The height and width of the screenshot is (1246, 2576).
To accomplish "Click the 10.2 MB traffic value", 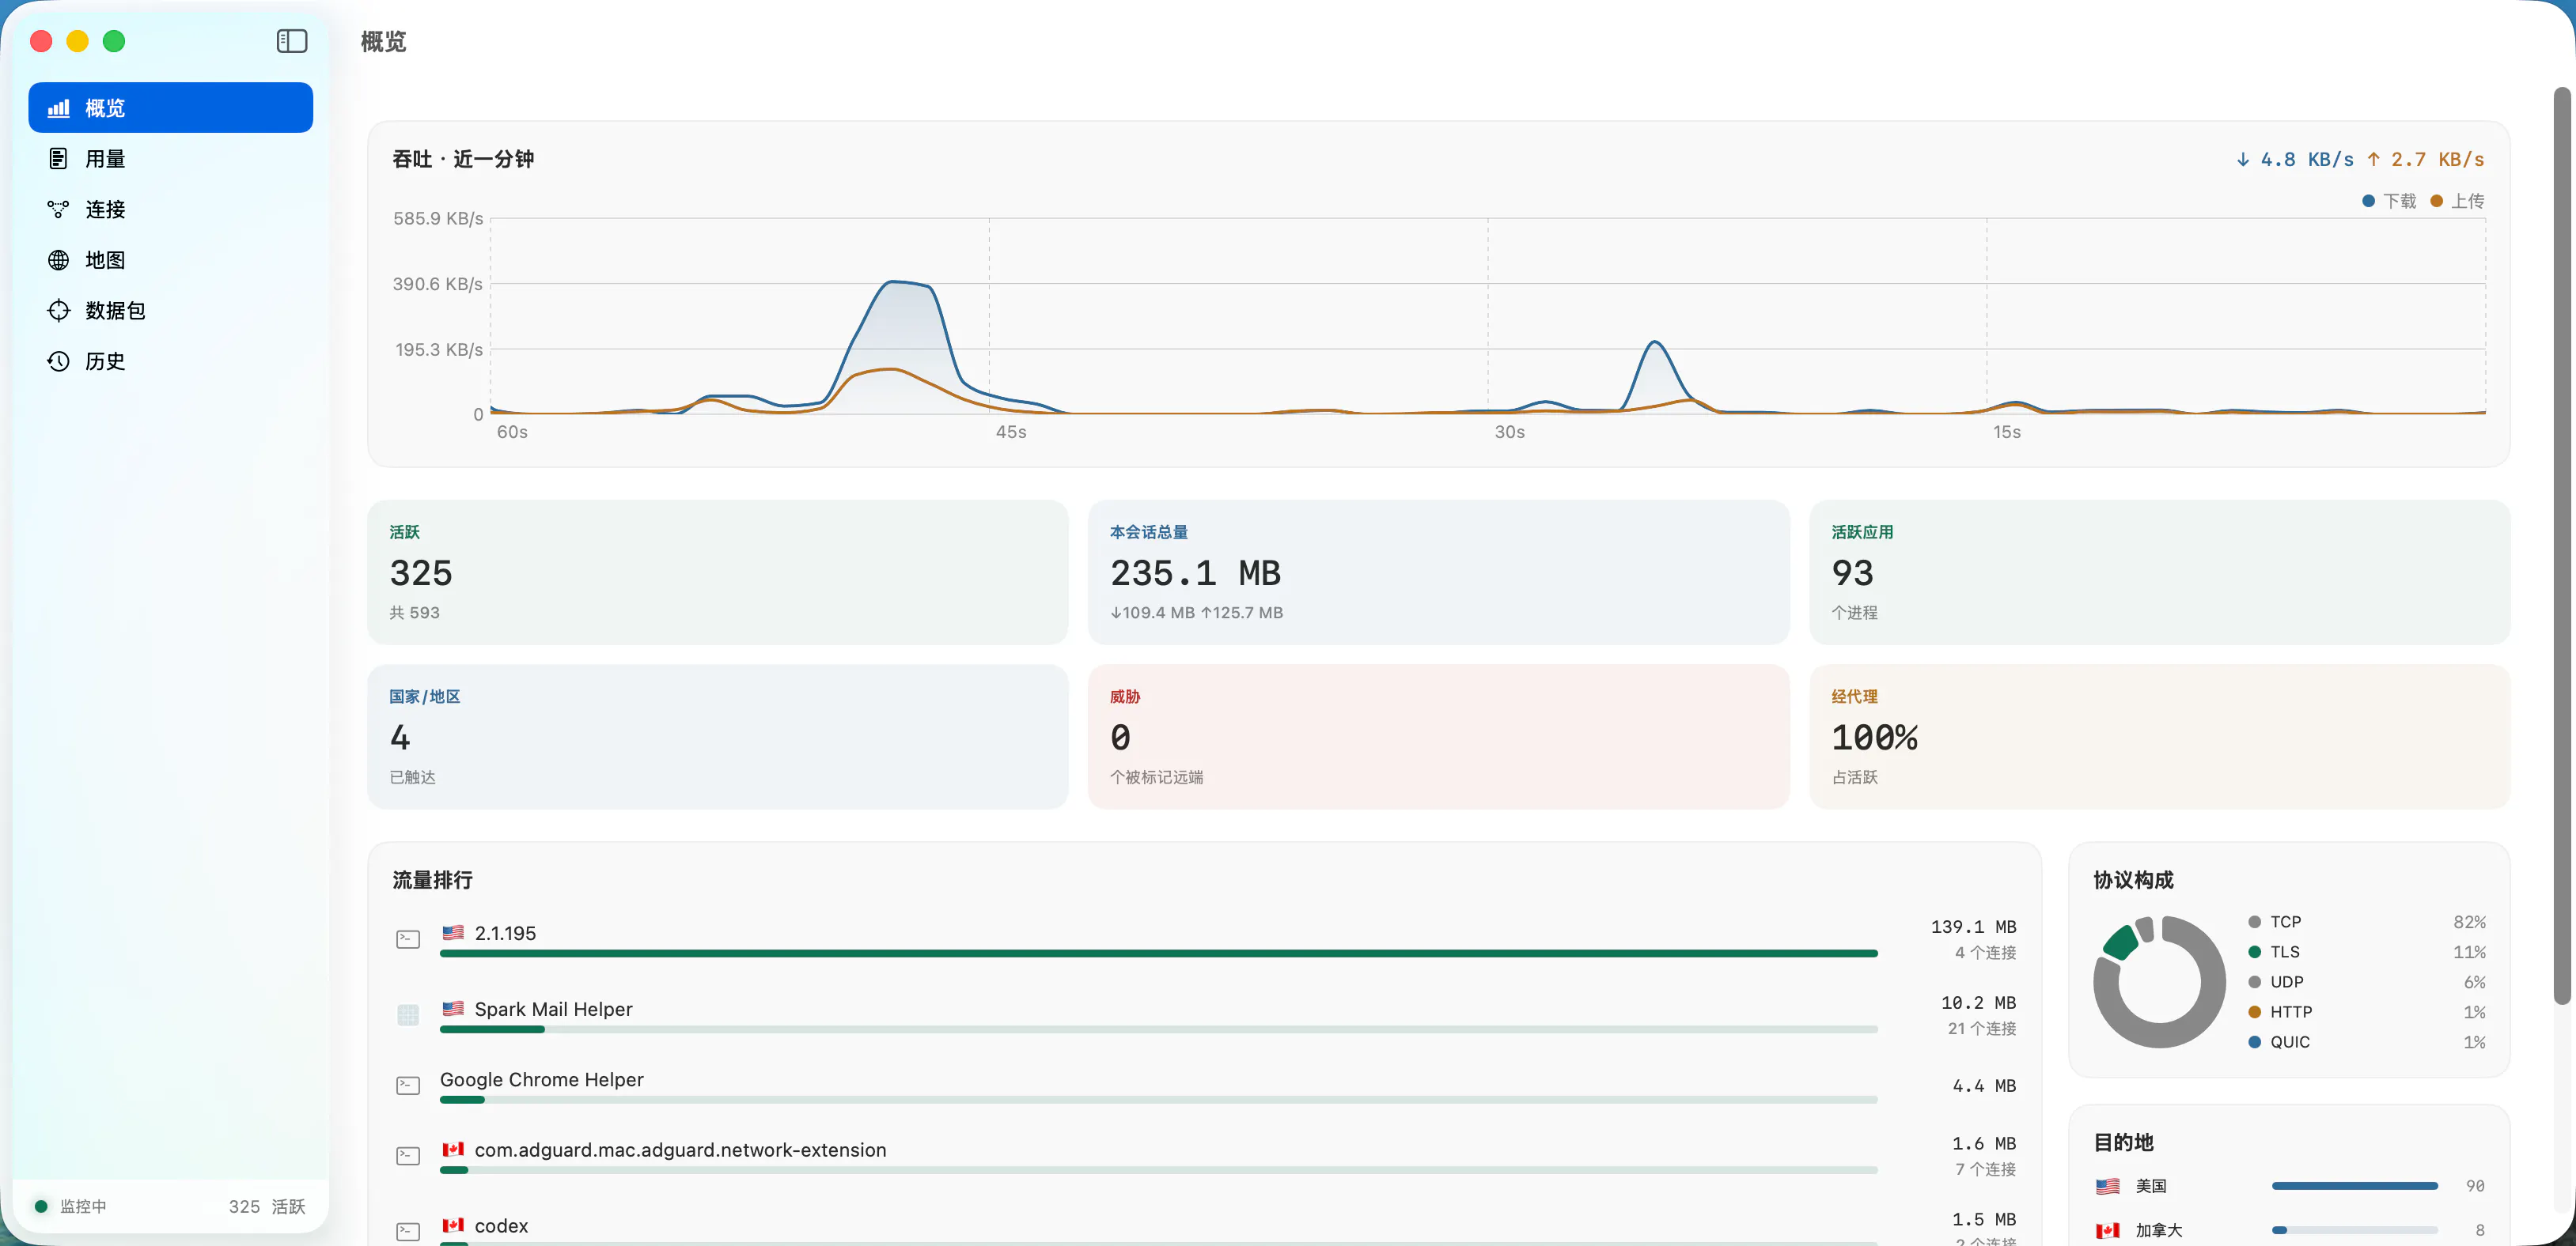I will (1977, 1002).
